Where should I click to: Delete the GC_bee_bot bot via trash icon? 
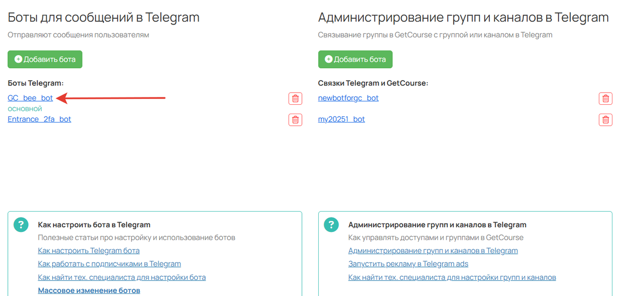[295, 98]
